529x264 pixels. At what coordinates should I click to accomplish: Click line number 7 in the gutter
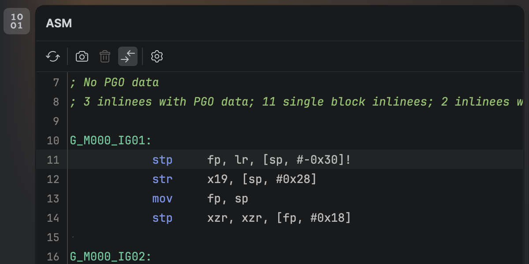tap(56, 82)
